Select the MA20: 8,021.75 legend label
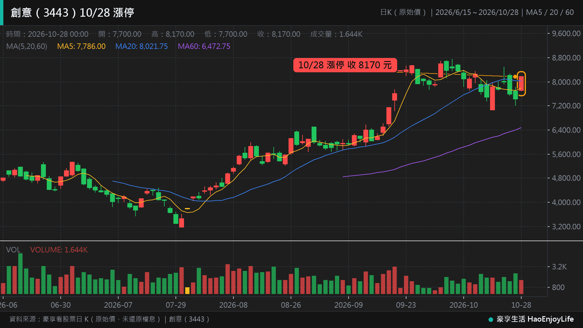 point(141,46)
